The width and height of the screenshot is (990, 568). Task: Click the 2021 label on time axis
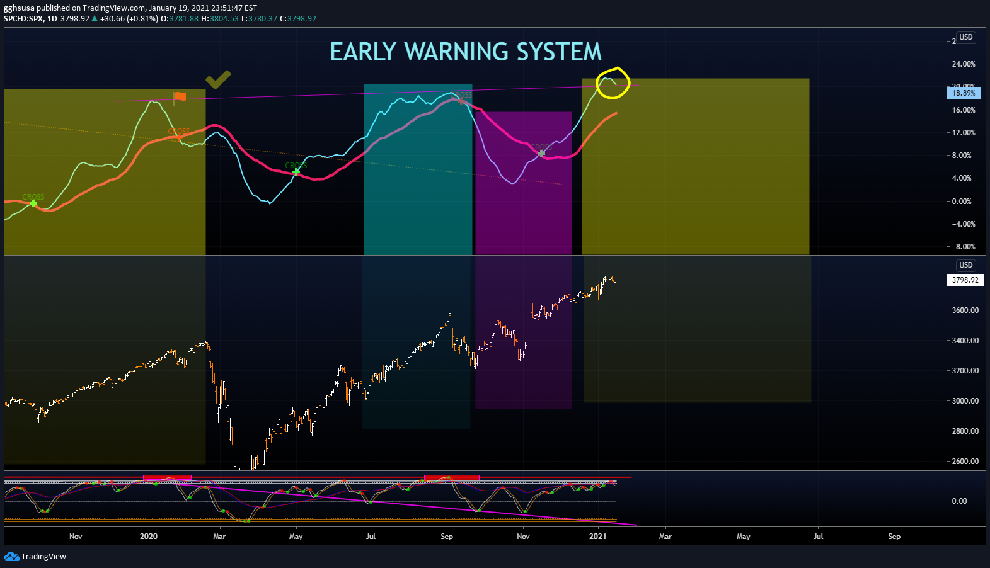click(597, 537)
